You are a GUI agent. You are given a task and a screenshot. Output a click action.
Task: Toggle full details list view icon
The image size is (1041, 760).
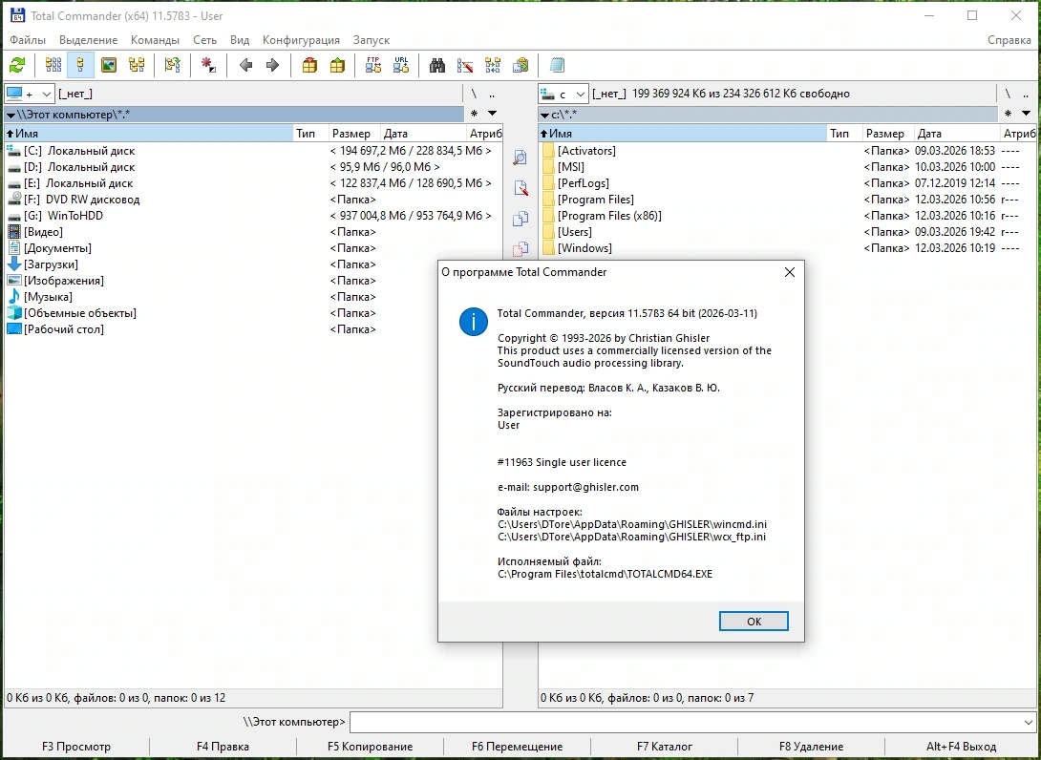80,65
